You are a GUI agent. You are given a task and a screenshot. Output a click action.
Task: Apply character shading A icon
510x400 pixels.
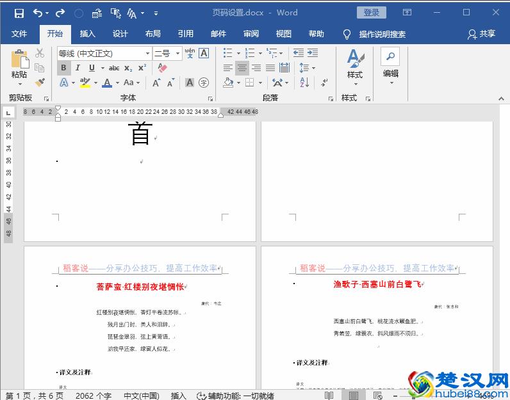[190, 83]
